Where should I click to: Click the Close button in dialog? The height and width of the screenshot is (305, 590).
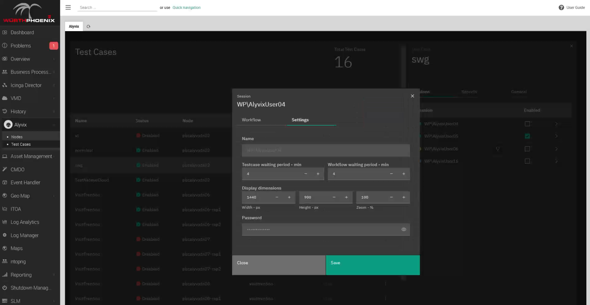[x=279, y=265]
